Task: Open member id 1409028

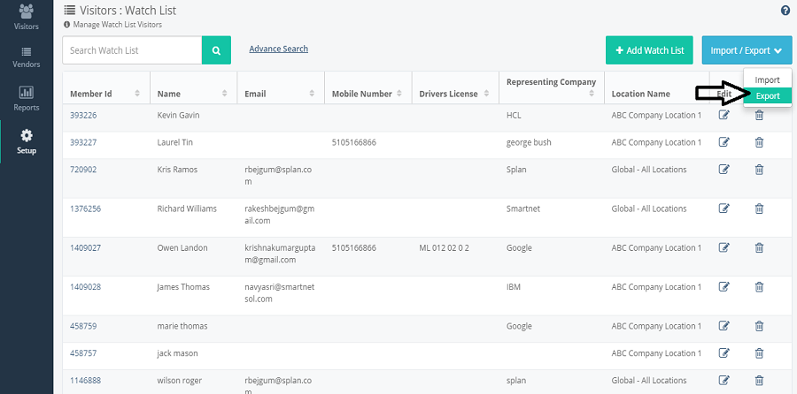Action: pyautogui.click(x=85, y=287)
